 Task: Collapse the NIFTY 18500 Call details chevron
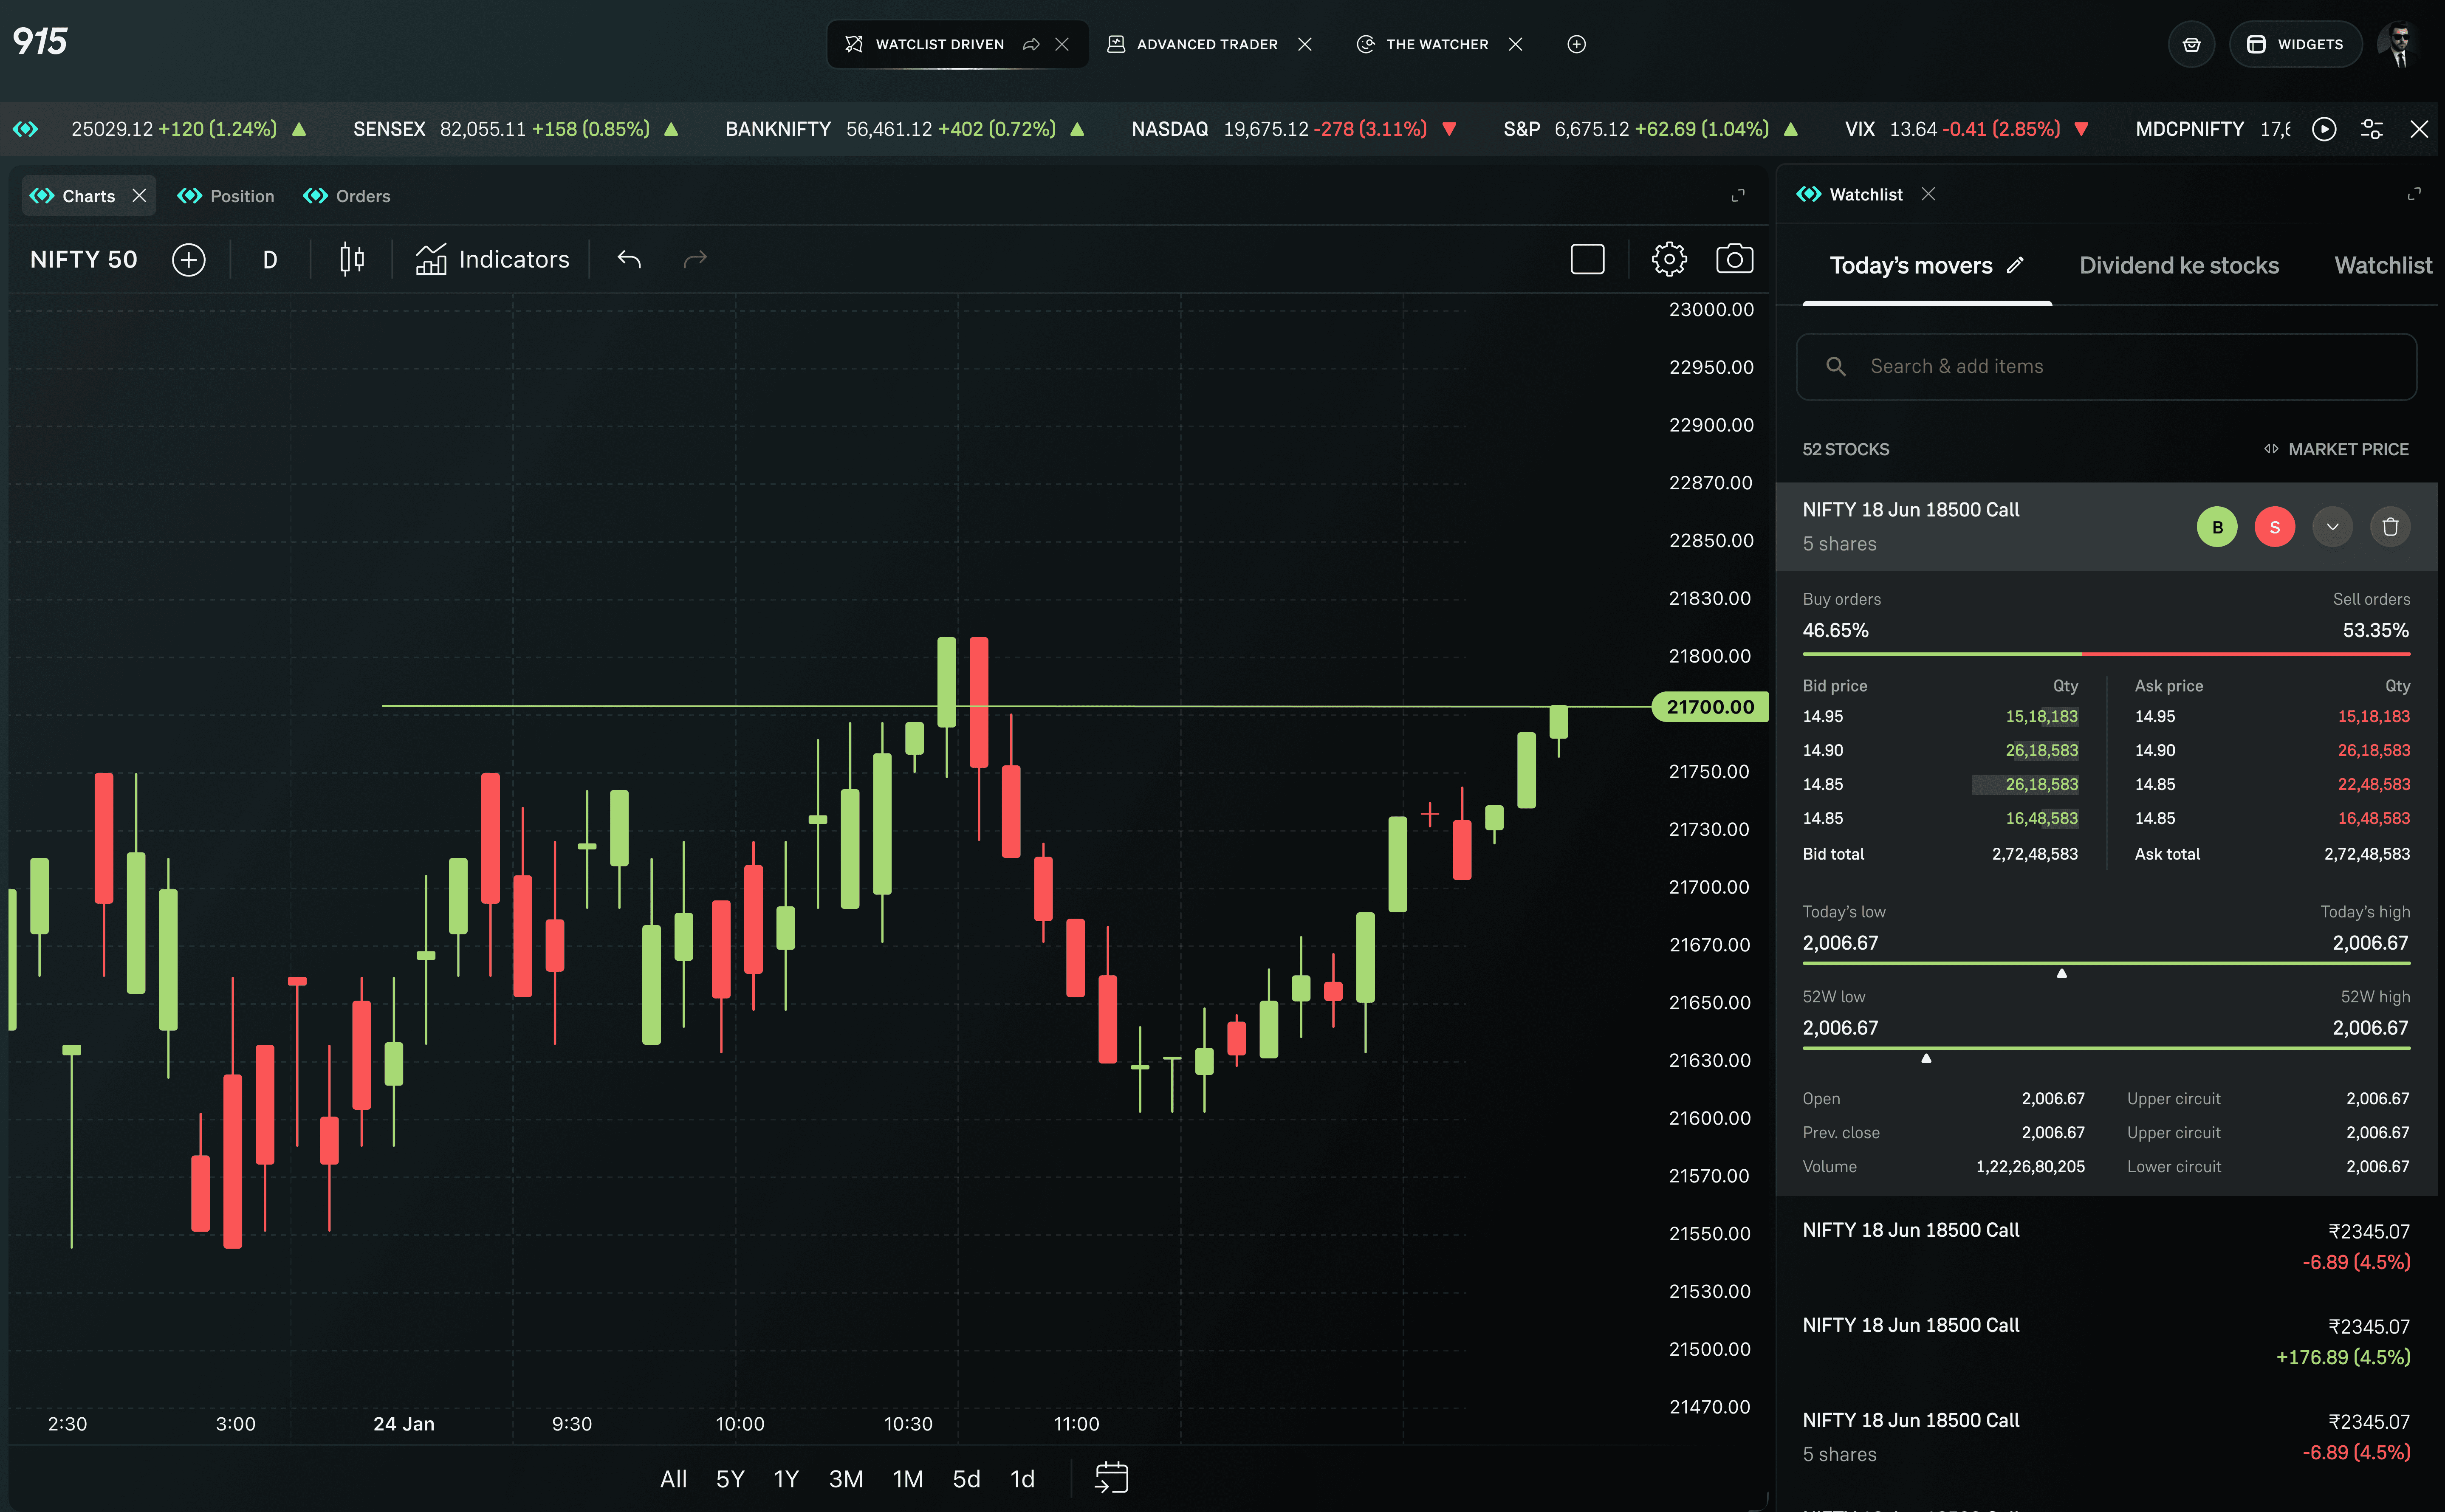2332,527
